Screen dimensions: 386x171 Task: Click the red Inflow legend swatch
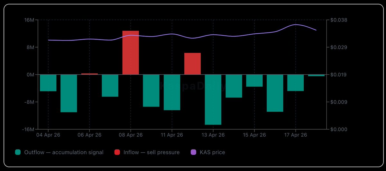click(x=117, y=152)
